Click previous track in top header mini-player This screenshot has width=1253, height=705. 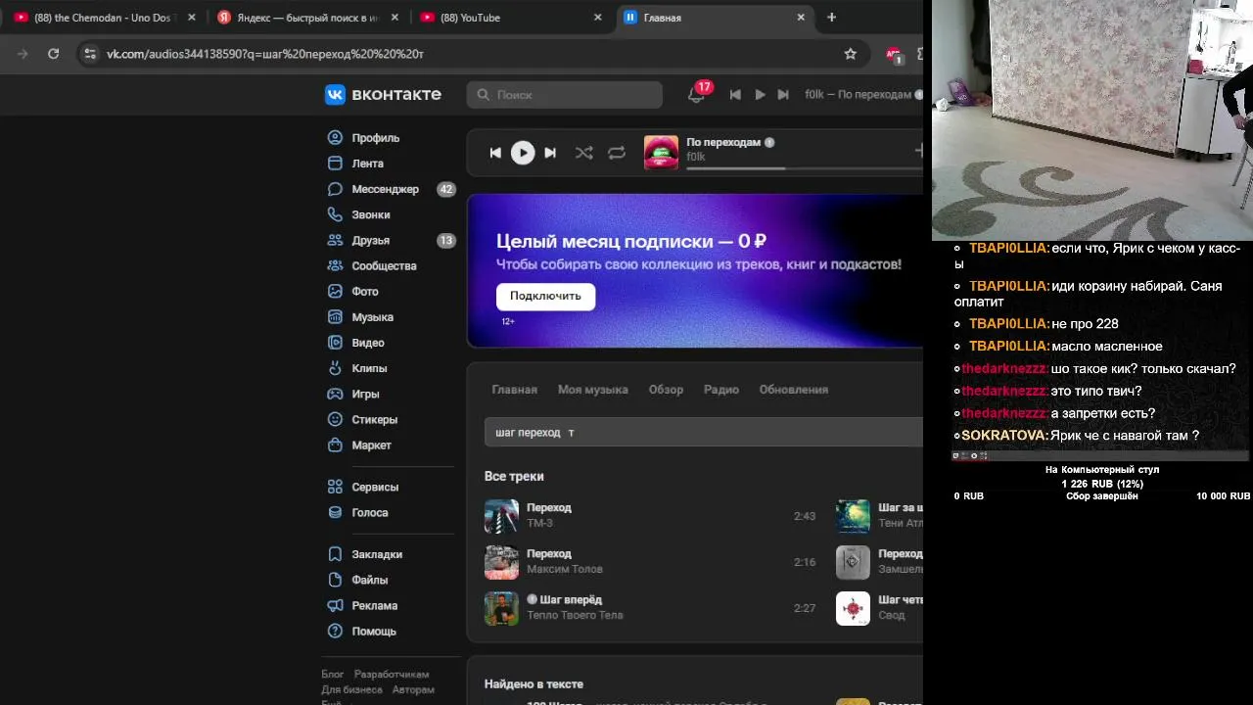point(735,94)
